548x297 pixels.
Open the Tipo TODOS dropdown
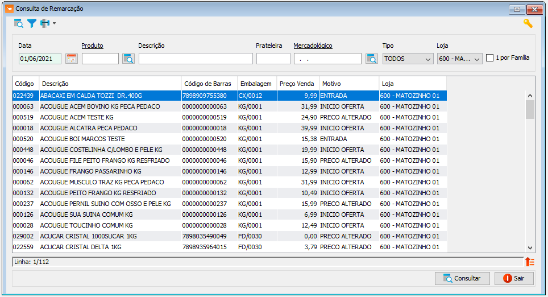(408, 59)
